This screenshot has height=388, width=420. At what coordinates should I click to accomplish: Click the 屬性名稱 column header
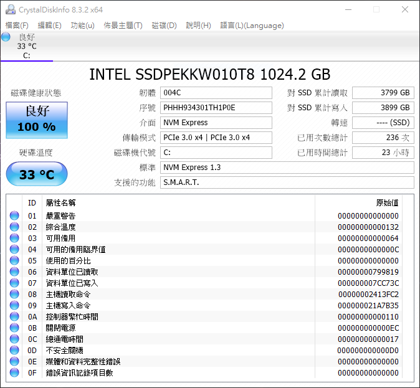click(178, 203)
